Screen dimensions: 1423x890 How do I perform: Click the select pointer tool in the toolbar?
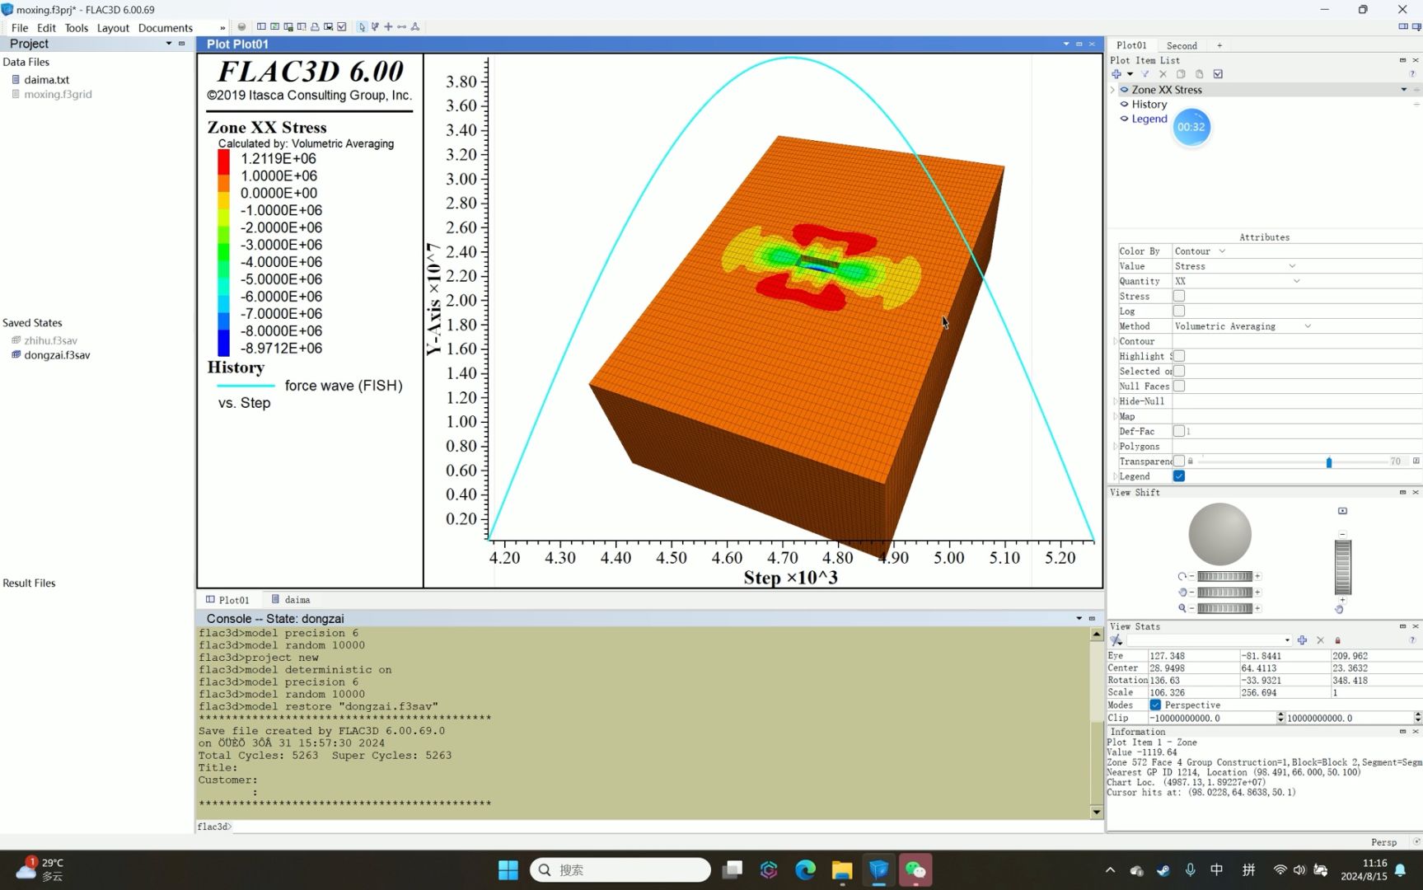point(362,27)
